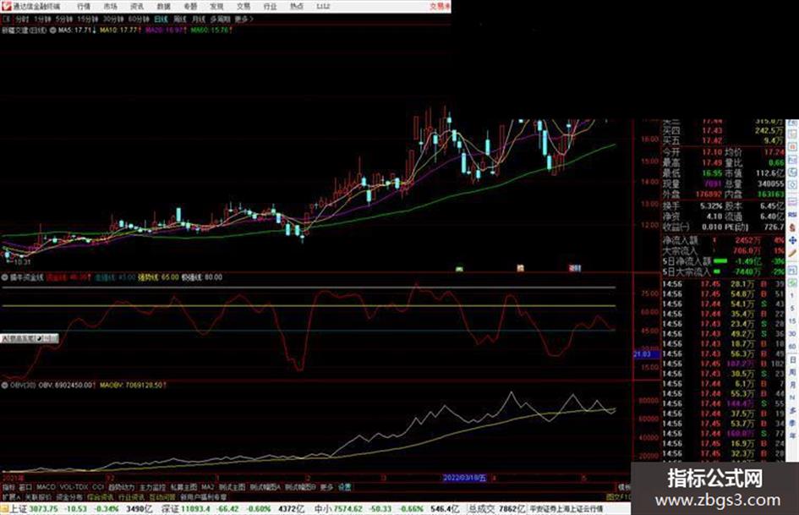The height and width of the screenshot is (515, 799).
Task: Switch chart to 1分钟 period
Action: point(41,19)
